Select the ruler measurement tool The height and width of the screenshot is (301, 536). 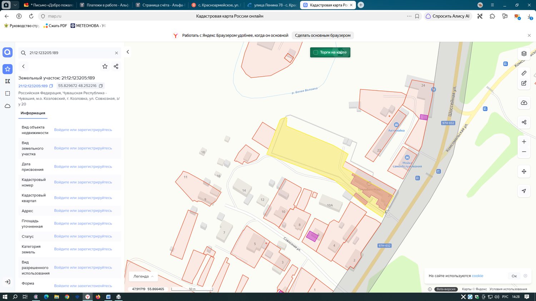click(524, 73)
